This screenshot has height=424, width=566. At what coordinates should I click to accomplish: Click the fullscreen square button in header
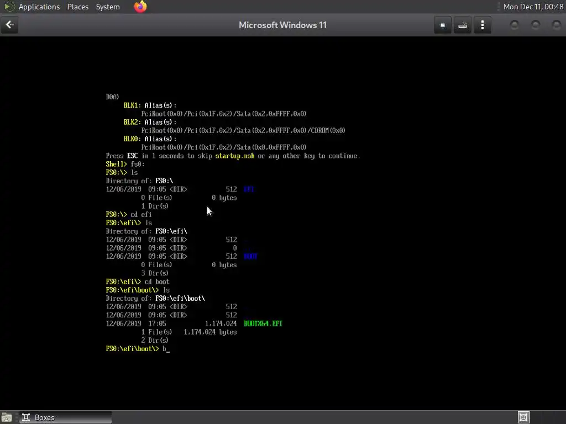click(x=443, y=25)
